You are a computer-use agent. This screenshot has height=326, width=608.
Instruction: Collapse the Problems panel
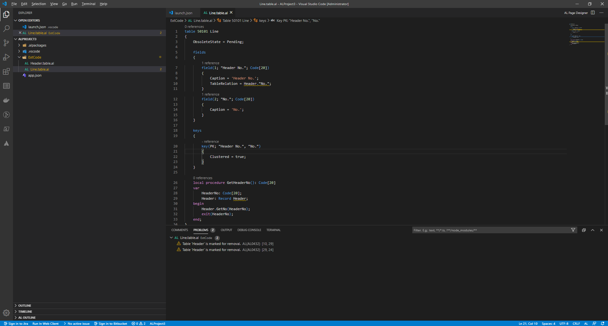(x=592, y=230)
